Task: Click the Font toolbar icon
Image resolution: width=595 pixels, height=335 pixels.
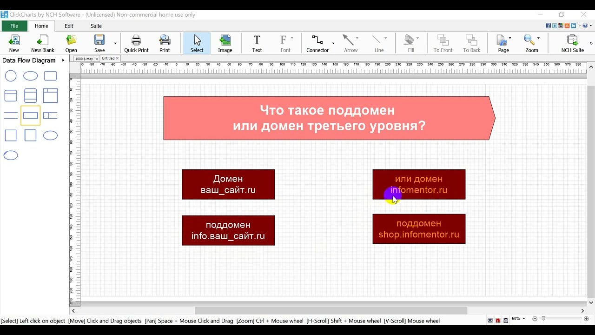Action: pyautogui.click(x=284, y=40)
